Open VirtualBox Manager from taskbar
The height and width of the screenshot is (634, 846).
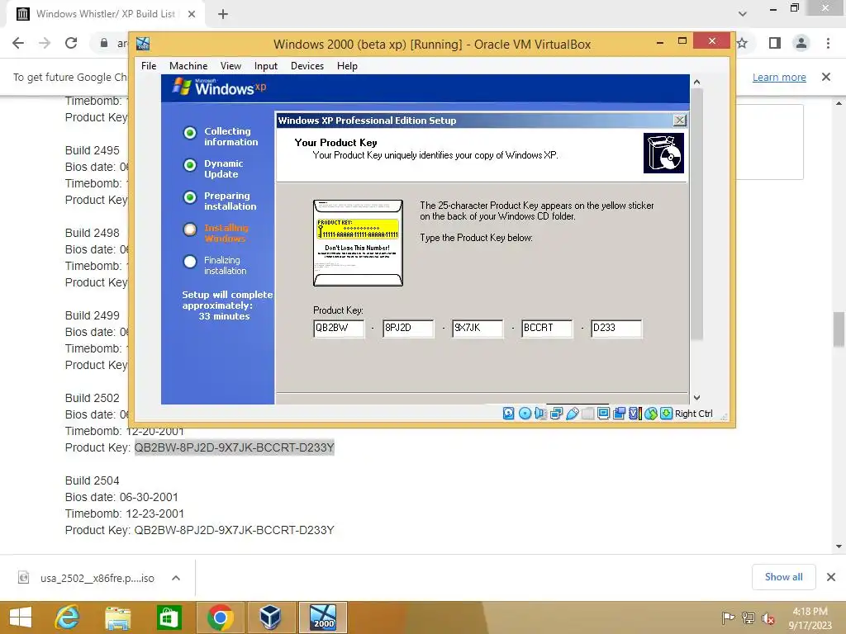pyautogui.click(x=270, y=617)
